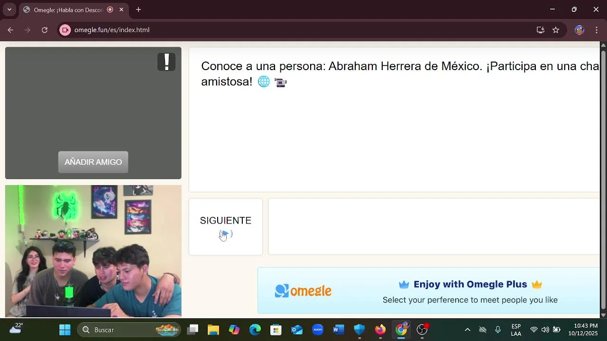
Task: Open Task View on taskbar
Action: pos(193,330)
